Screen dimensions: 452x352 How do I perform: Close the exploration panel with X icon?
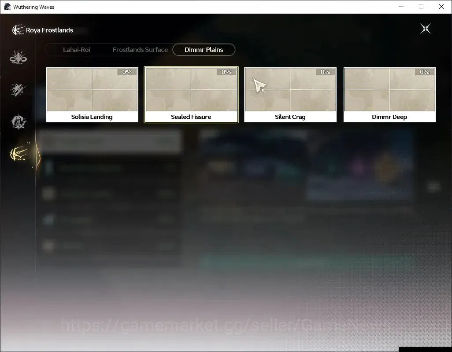click(426, 29)
